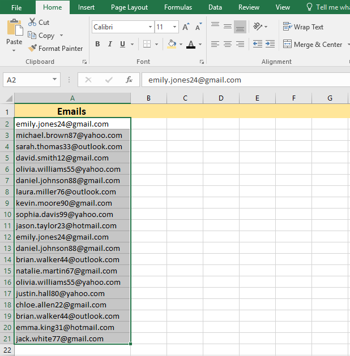350x356 pixels.
Task: Switch to the Formulas ribbon tab
Action: click(x=178, y=7)
